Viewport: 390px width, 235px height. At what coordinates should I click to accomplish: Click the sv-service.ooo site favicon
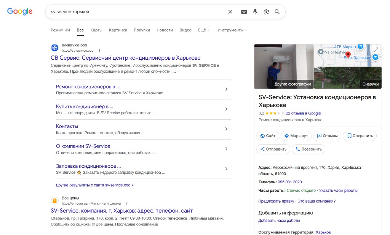[55, 48]
